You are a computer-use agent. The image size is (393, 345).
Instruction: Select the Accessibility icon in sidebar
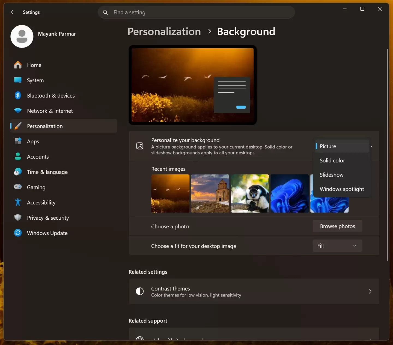[x=17, y=202]
